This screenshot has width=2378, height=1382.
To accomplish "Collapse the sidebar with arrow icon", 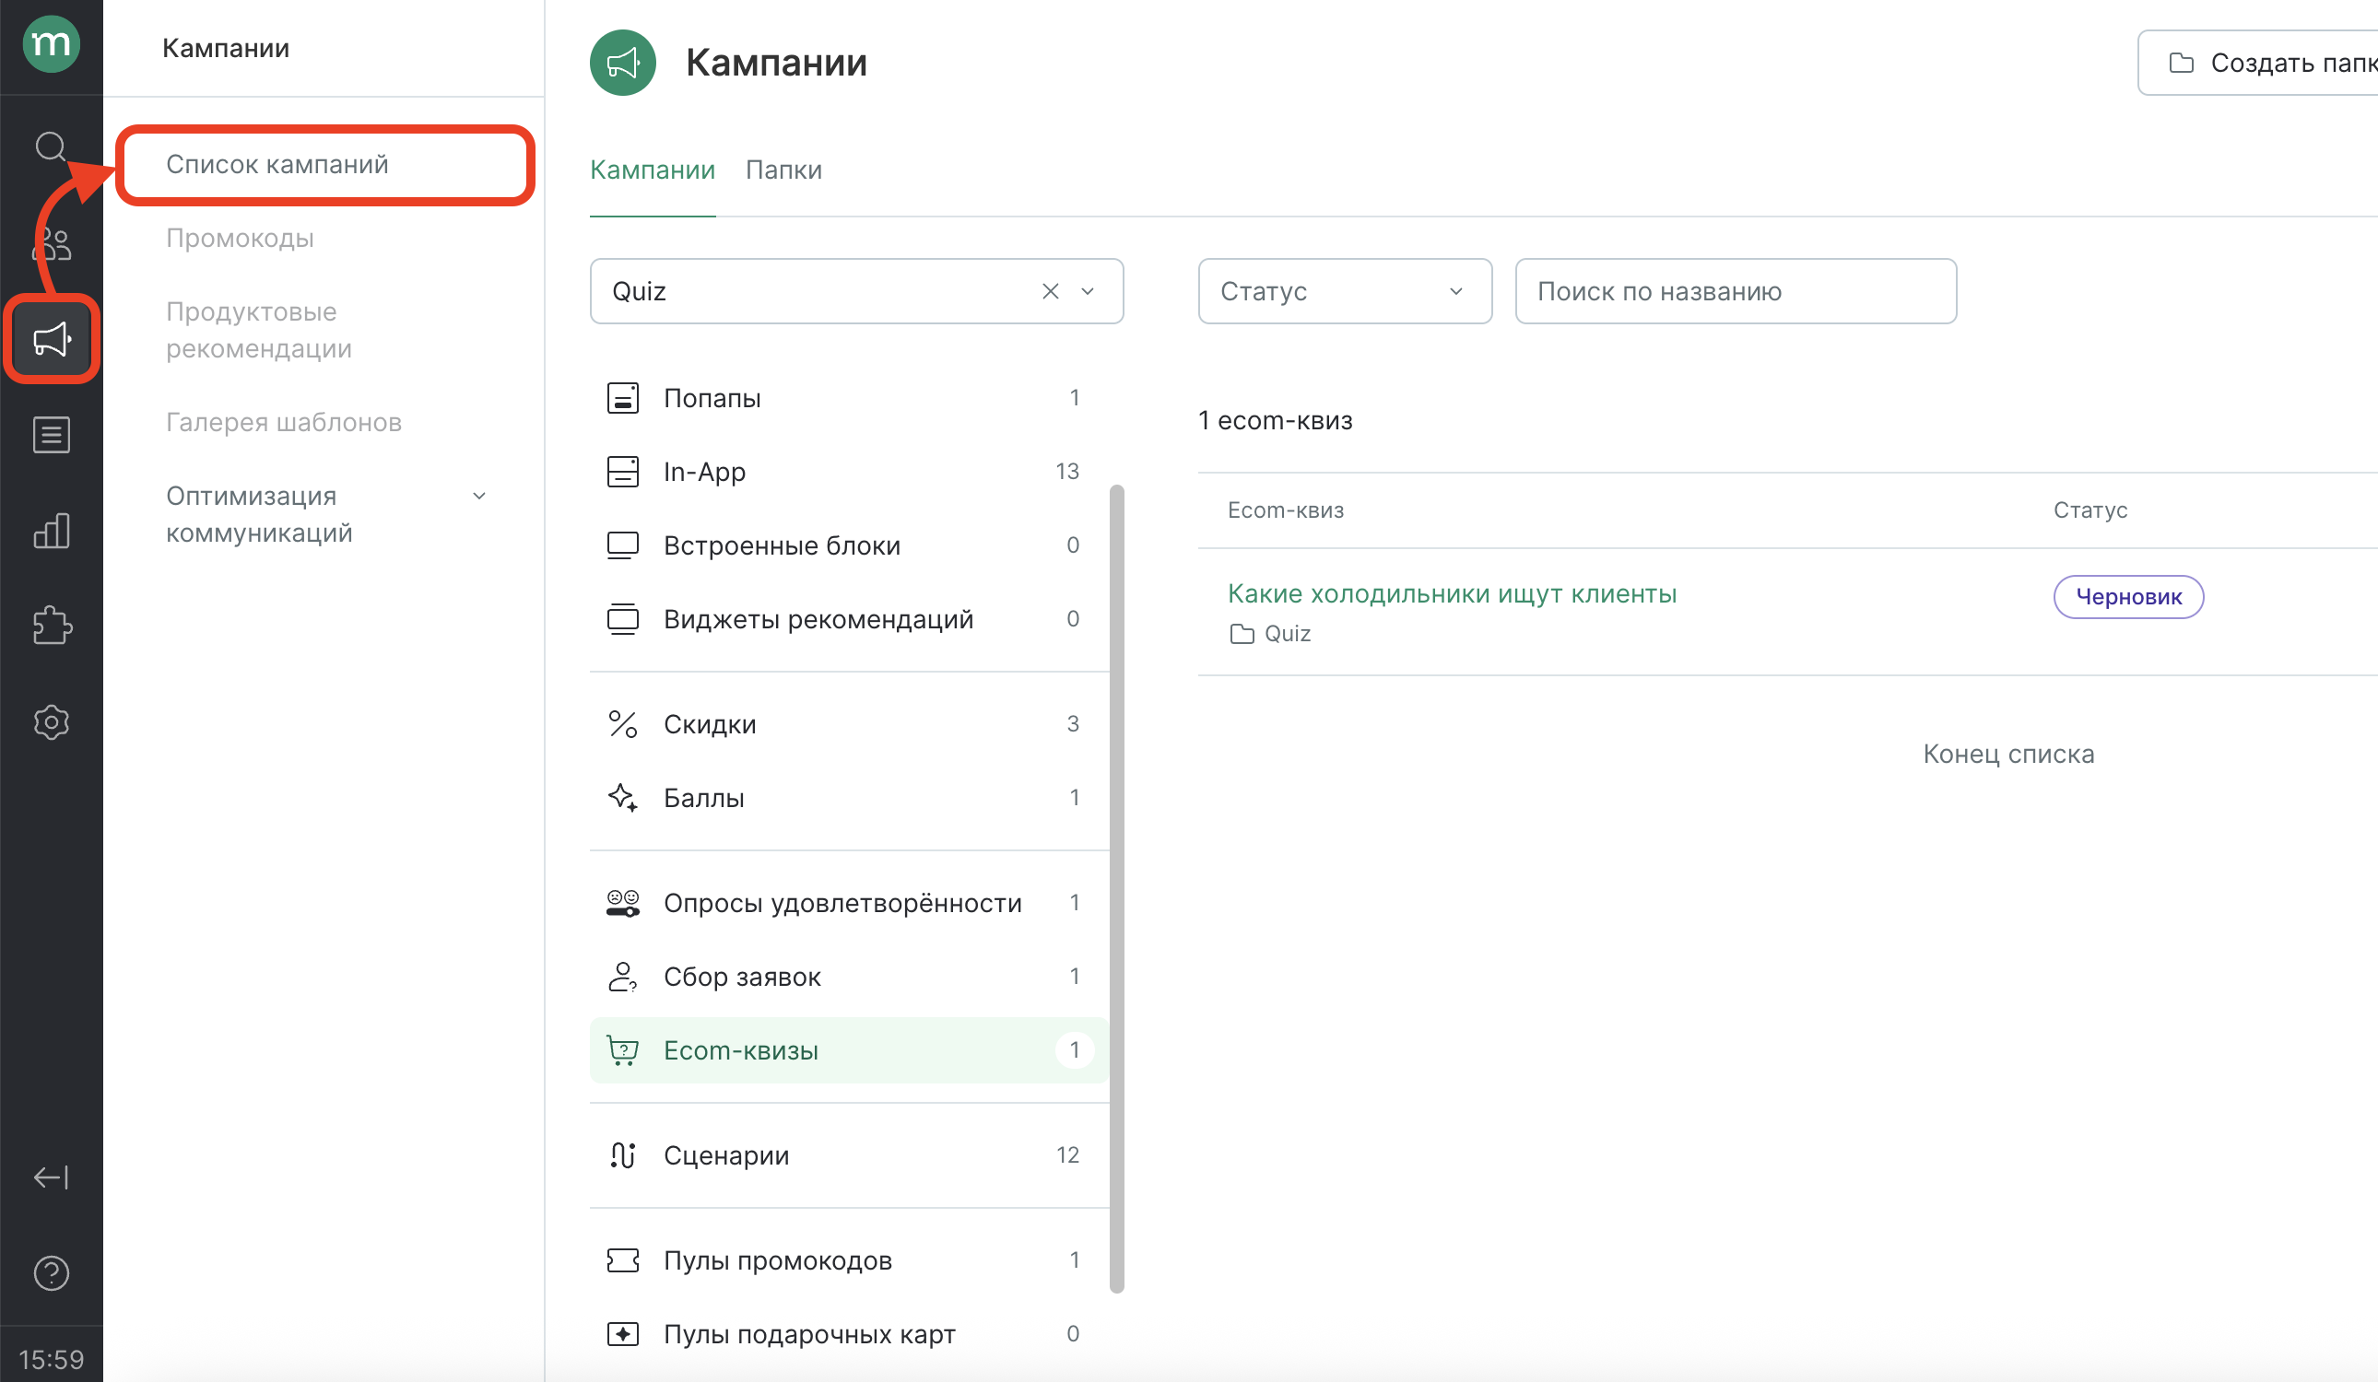I will coord(51,1177).
